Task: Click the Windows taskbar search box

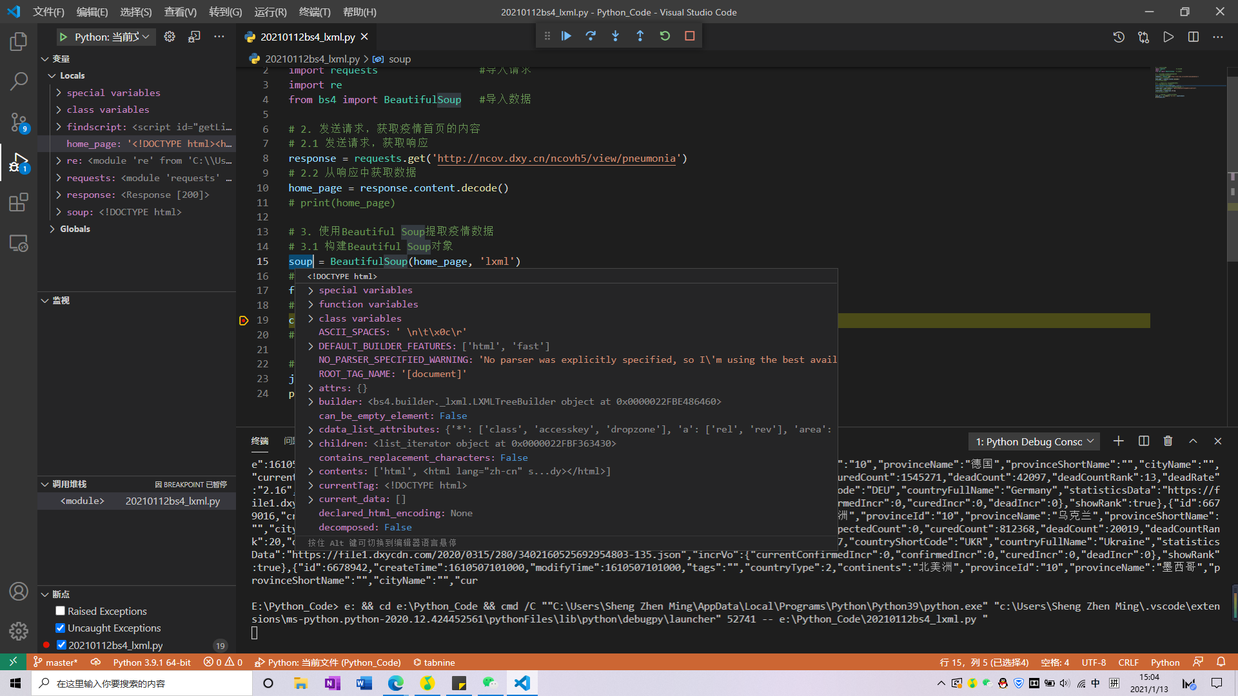Action: (142, 683)
